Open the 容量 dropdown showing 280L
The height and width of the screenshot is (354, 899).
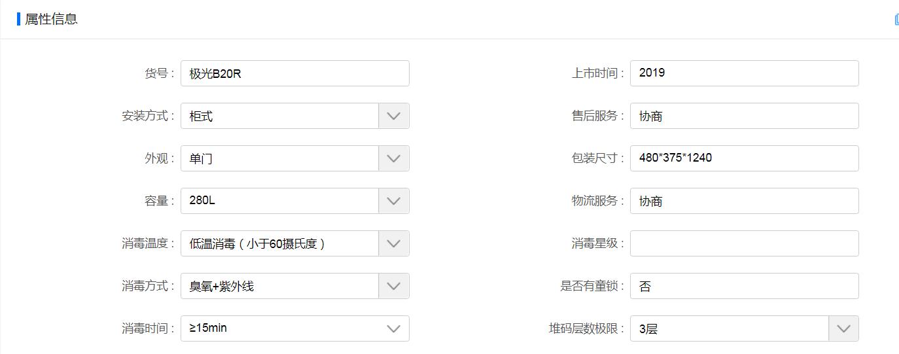pyautogui.click(x=393, y=201)
